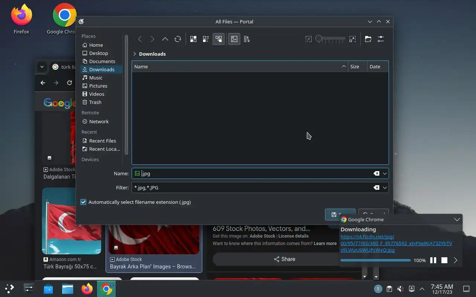Open Music in Places sidebar
Image resolution: width=476 pixels, height=297 pixels.
101,78
